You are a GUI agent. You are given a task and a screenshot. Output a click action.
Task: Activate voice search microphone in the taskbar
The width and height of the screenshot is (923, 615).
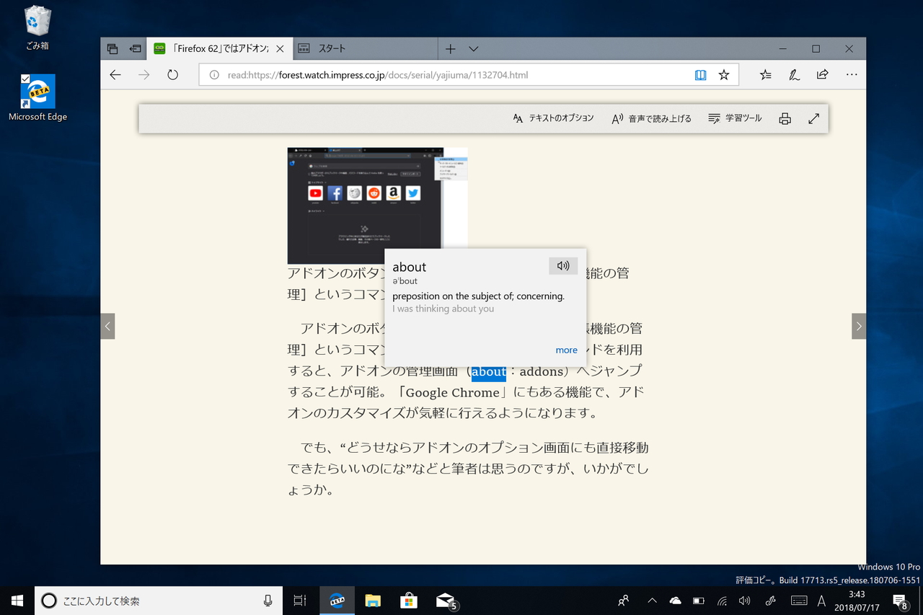point(267,600)
